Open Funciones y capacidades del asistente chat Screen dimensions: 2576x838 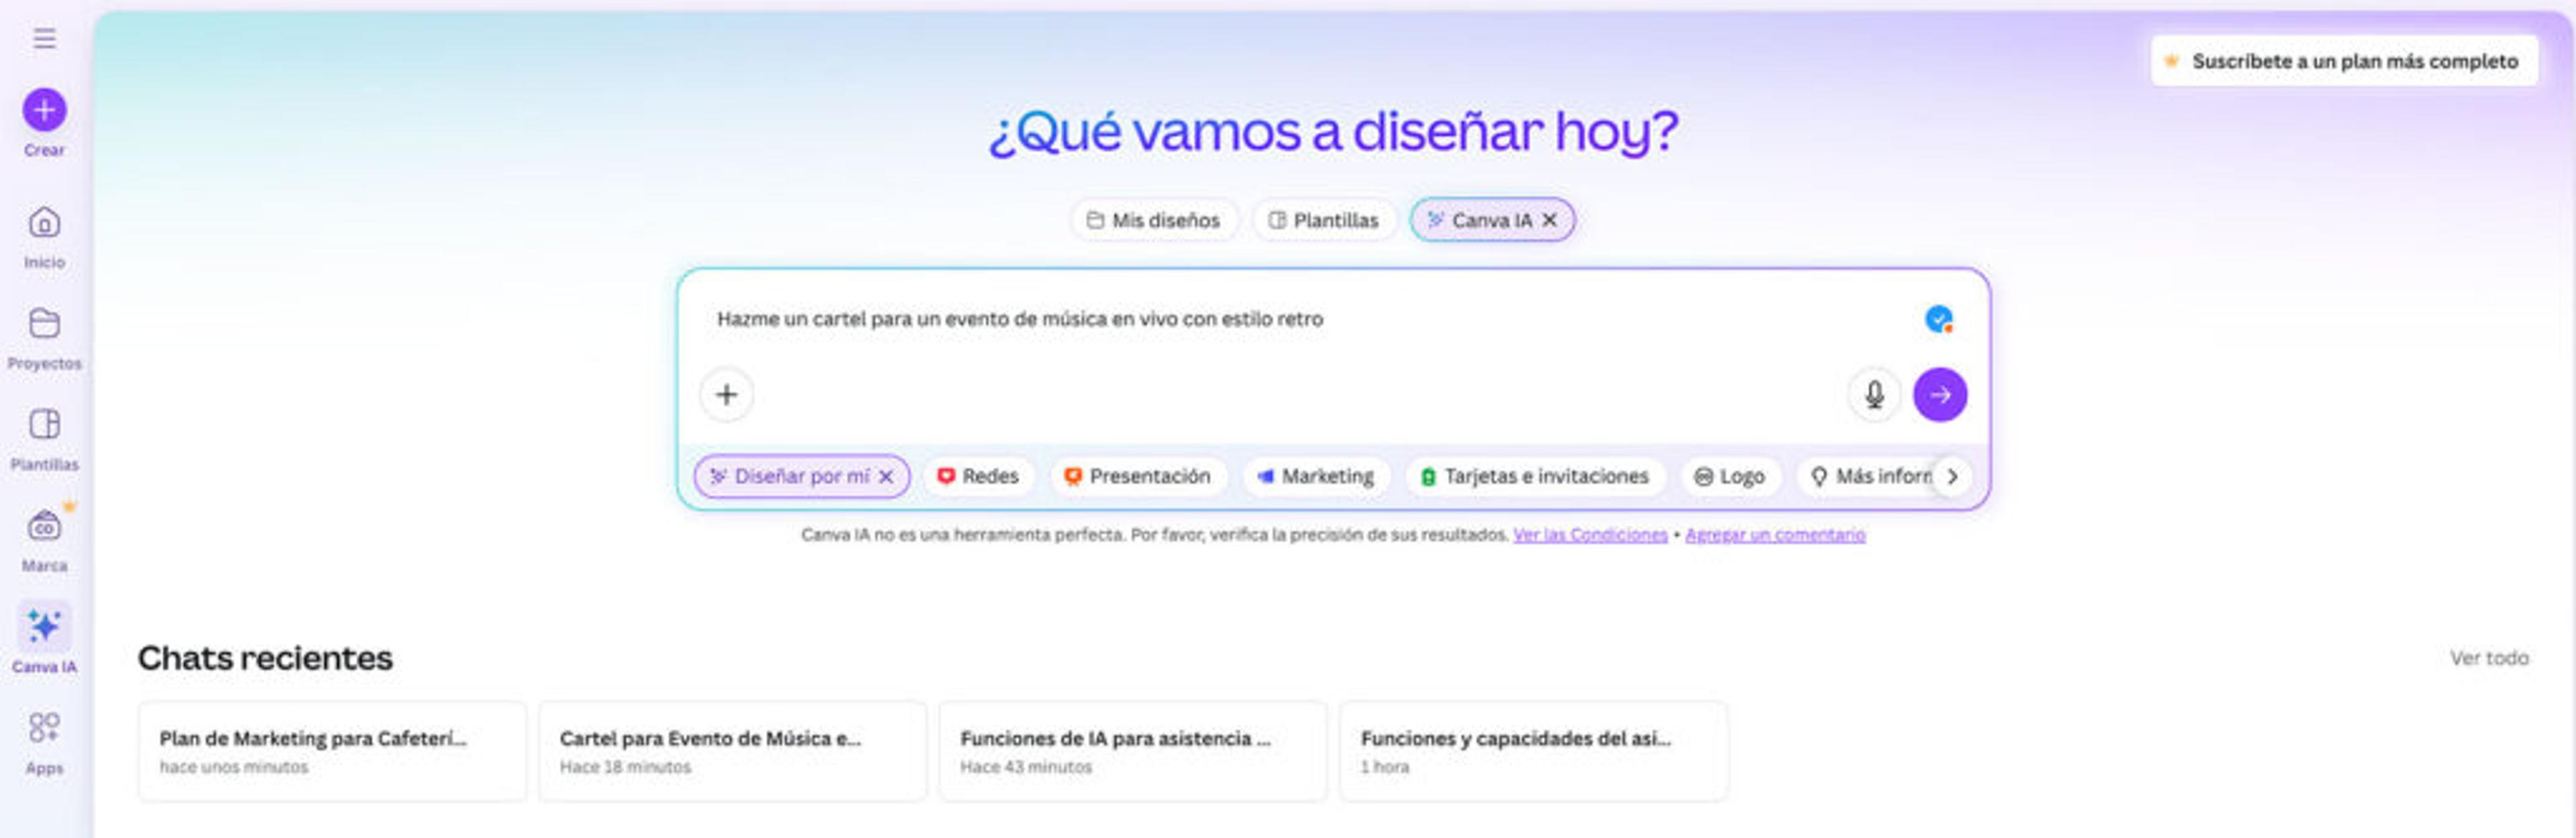pyautogui.click(x=1533, y=751)
